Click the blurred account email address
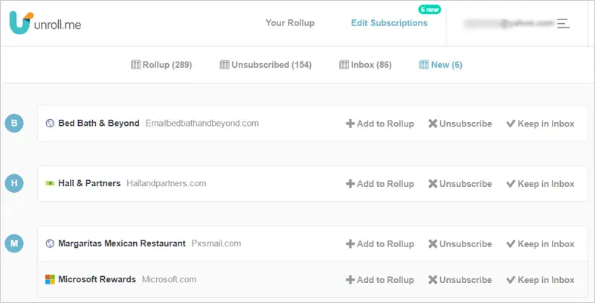The height and width of the screenshot is (303, 595). [509, 24]
